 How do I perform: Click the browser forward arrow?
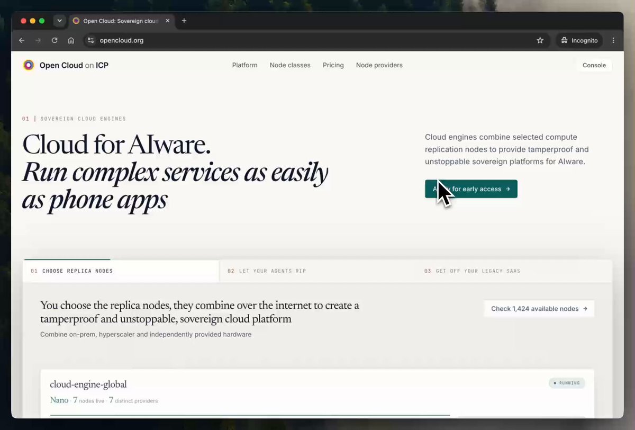coord(38,40)
